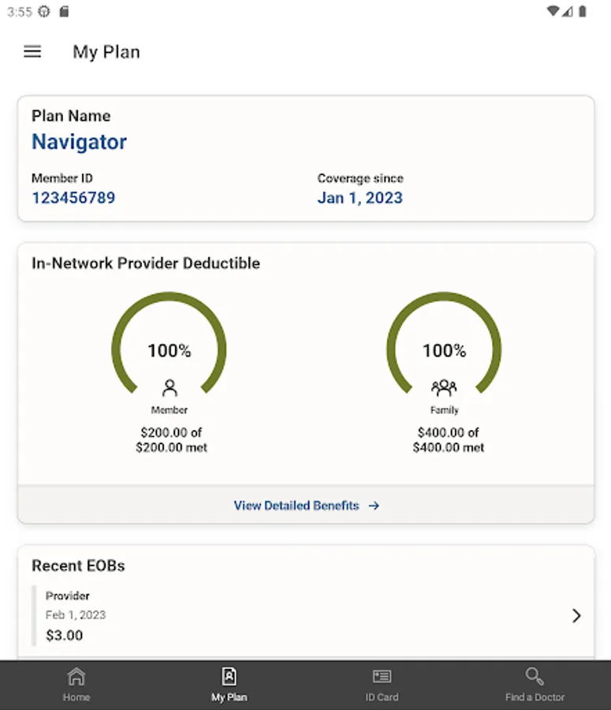Expand the Provider EOB chevron
Image resolution: width=611 pixels, height=710 pixels.
pos(576,616)
